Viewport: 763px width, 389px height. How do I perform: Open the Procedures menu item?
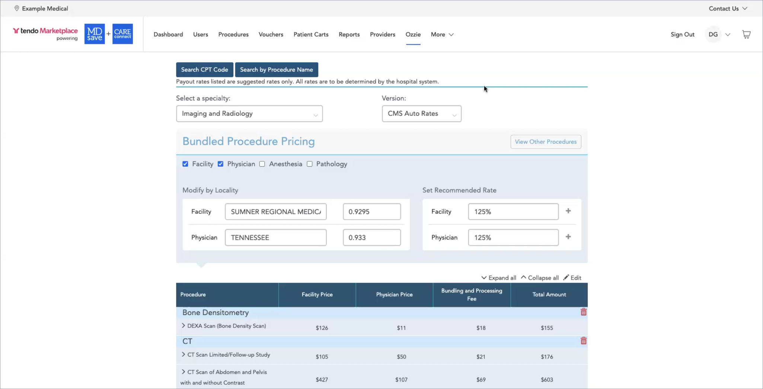tap(233, 35)
